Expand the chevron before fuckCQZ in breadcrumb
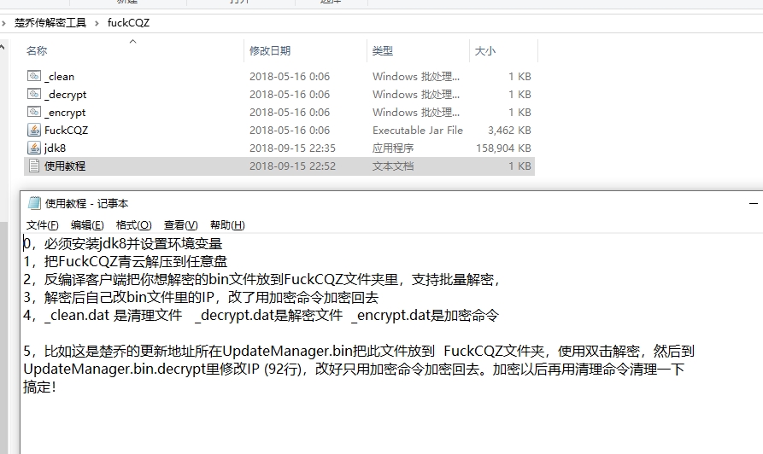This screenshot has width=763, height=454. coord(97,23)
